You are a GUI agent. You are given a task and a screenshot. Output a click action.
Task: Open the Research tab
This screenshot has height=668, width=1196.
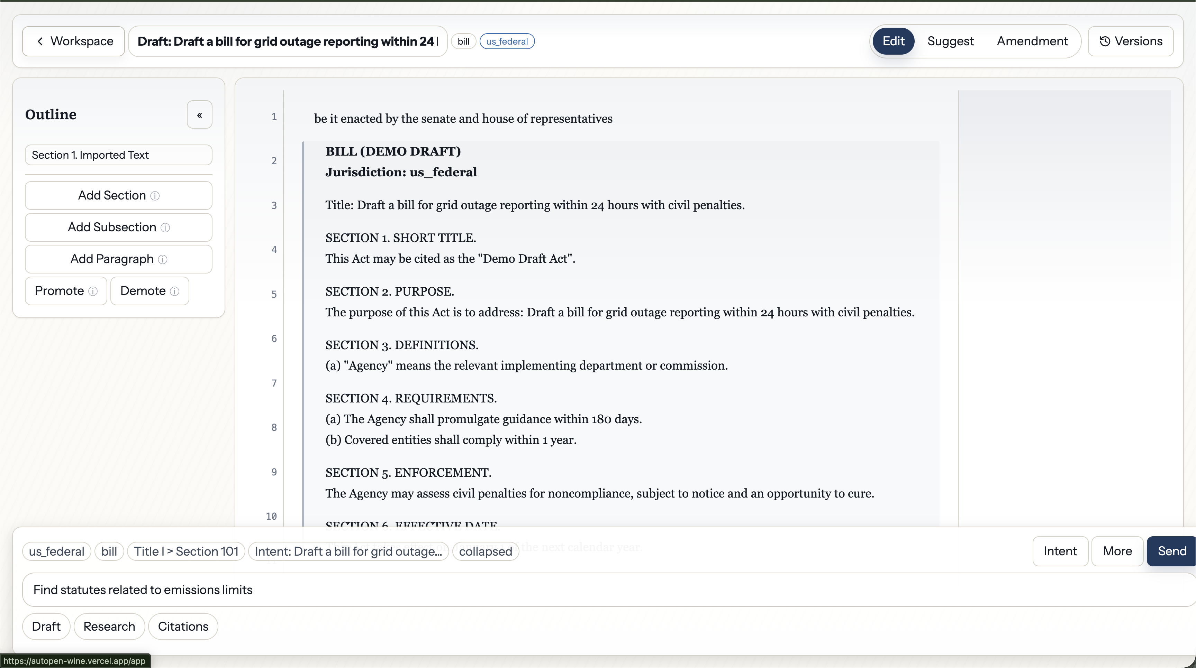pyautogui.click(x=109, y=626)
